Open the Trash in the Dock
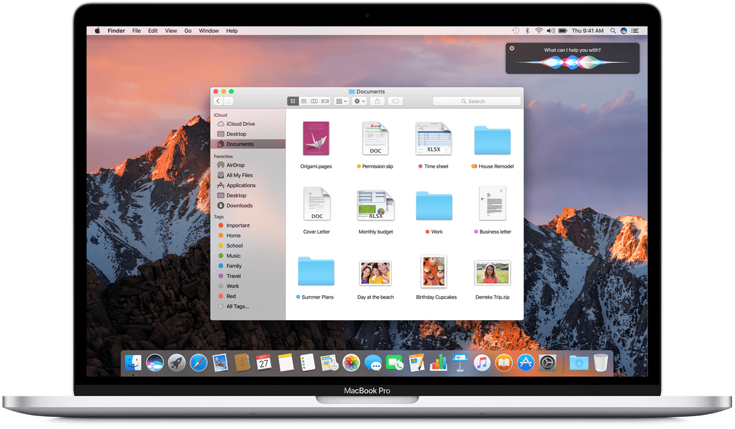Viewport: 735px width, 429px height. [600, 363]
